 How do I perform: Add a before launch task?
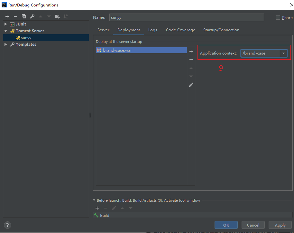click(x=97, y=208)
